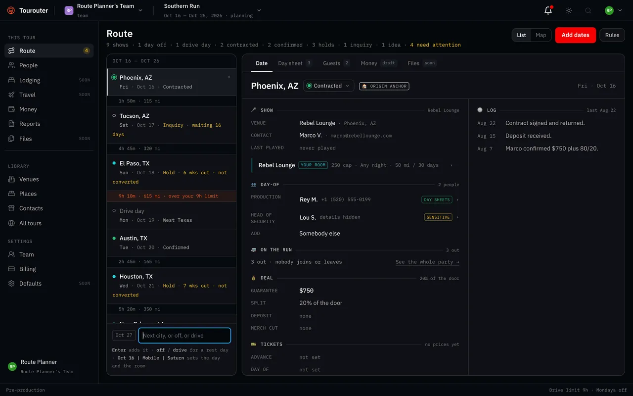Click DAY SHEETS badge for Rey M.
Viewport: 633px width, 396px height.
437,200
